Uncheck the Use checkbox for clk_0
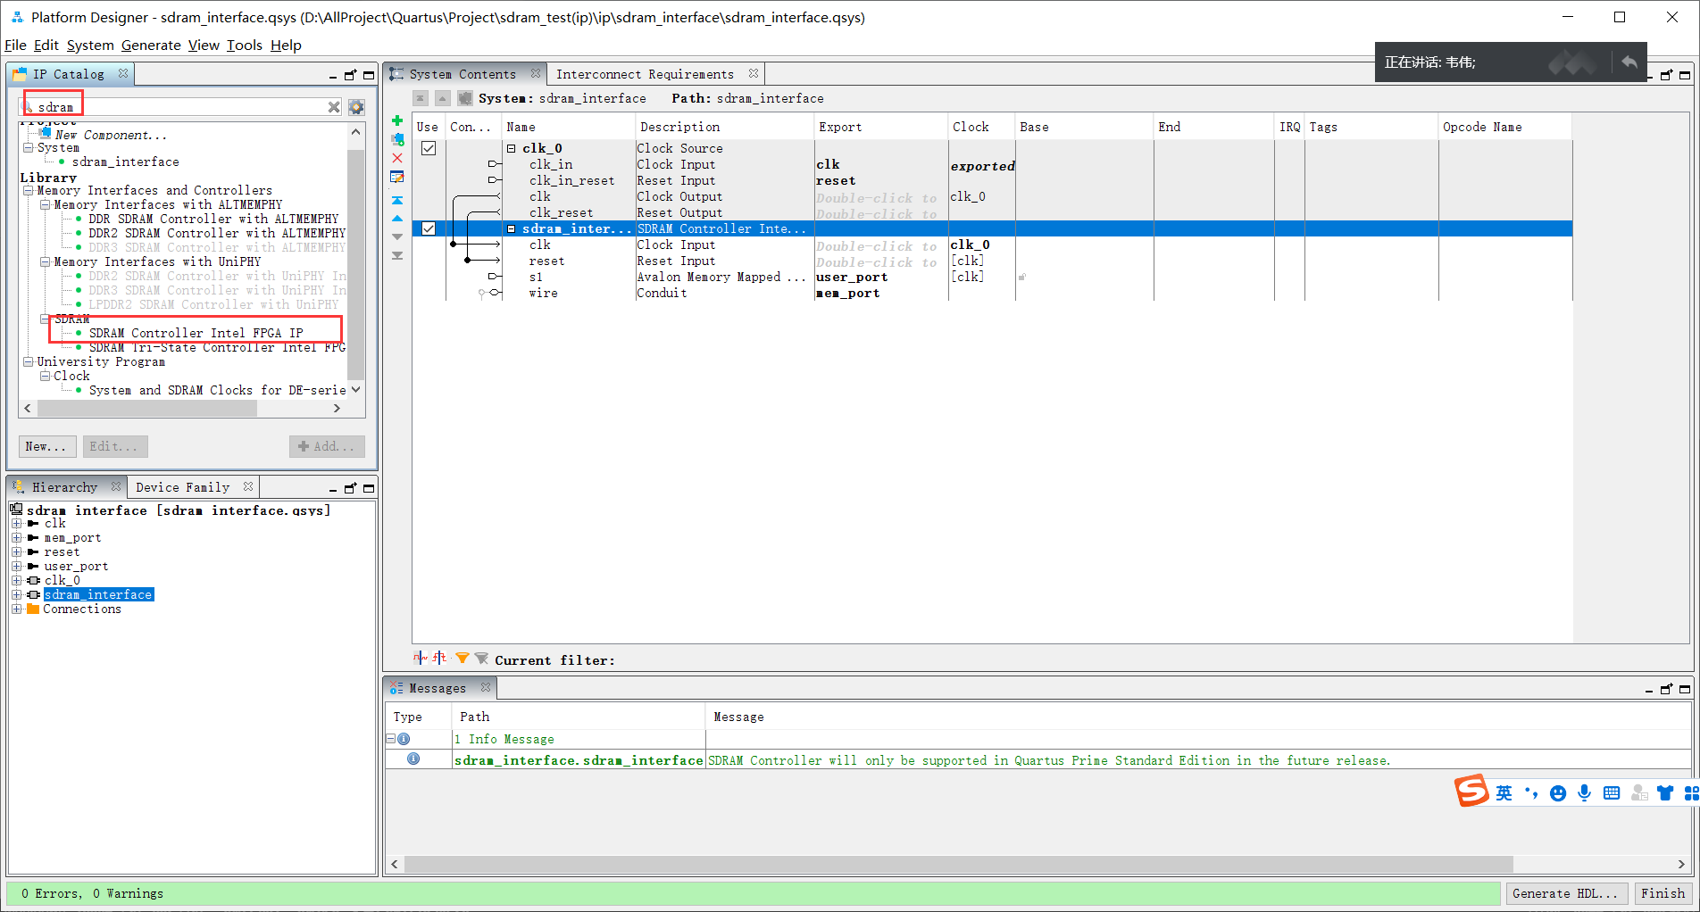 [428, 148]
